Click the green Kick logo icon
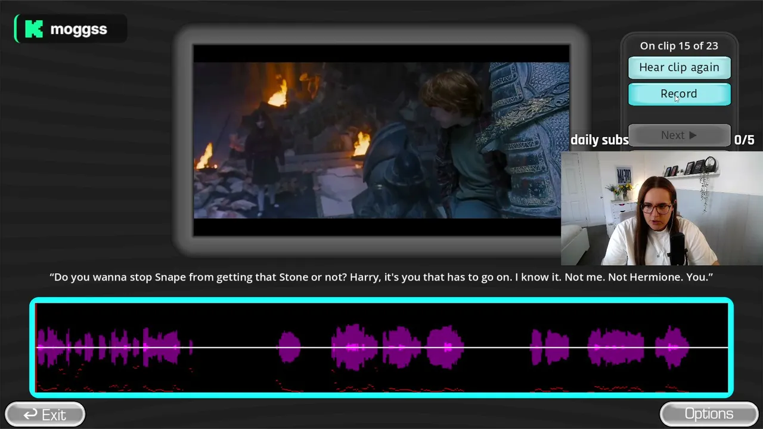Image resolution: width=763 pixels, height=429 pixels. [x=34, y=29]
